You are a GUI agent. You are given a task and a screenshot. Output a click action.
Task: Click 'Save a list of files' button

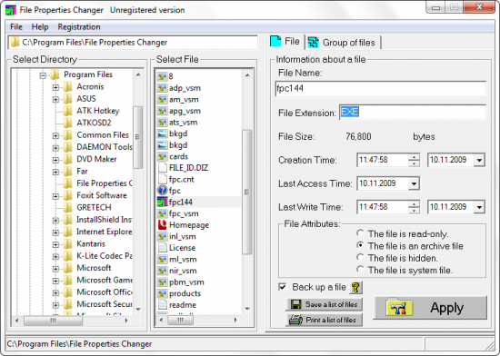(324, 304)
